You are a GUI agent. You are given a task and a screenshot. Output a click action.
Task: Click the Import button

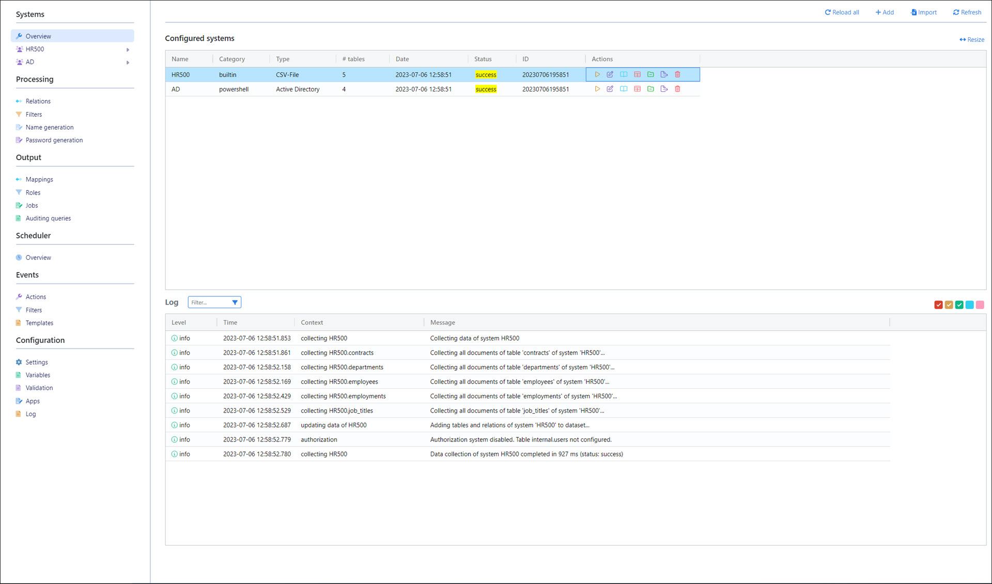[923, 12]
